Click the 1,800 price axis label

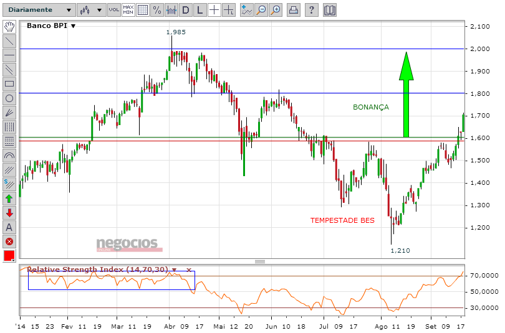480,94
